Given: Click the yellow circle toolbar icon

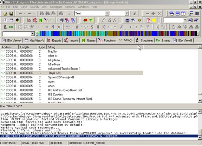Looking at the screenshot, I should pyautogui.click(x=154, y=20).
